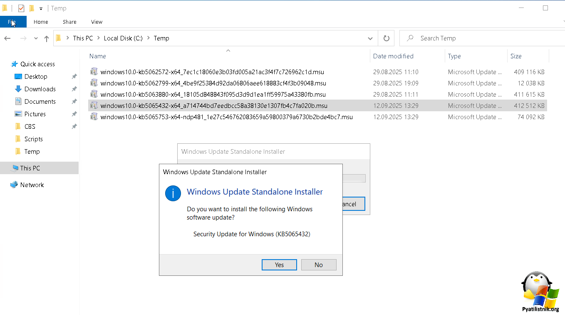
Task: Click No to decline the update
Action: tap(319, 265)
